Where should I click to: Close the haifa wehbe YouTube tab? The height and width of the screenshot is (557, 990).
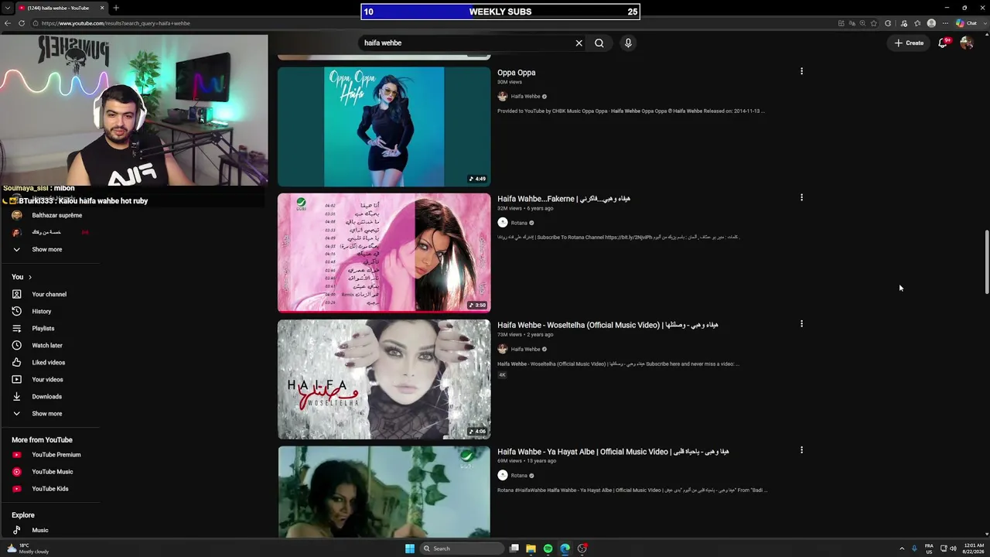[x=101, y=8]
